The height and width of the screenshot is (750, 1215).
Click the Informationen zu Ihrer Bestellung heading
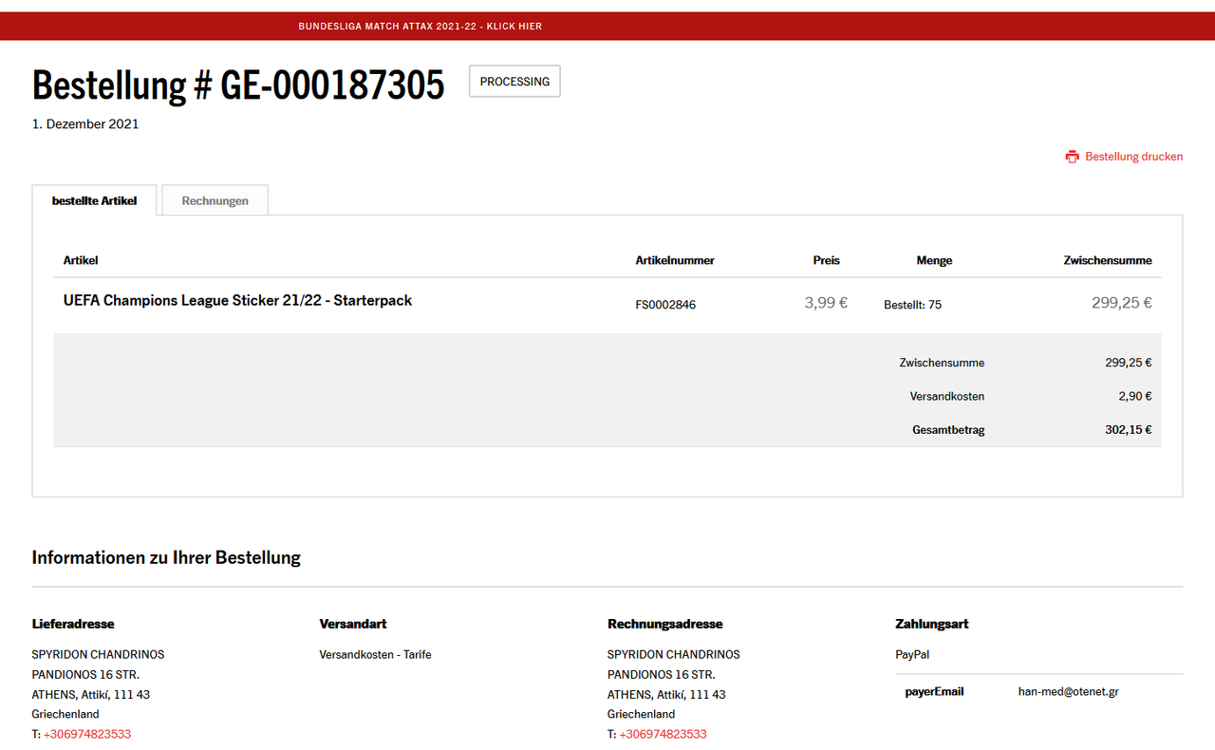pos(166,557)
